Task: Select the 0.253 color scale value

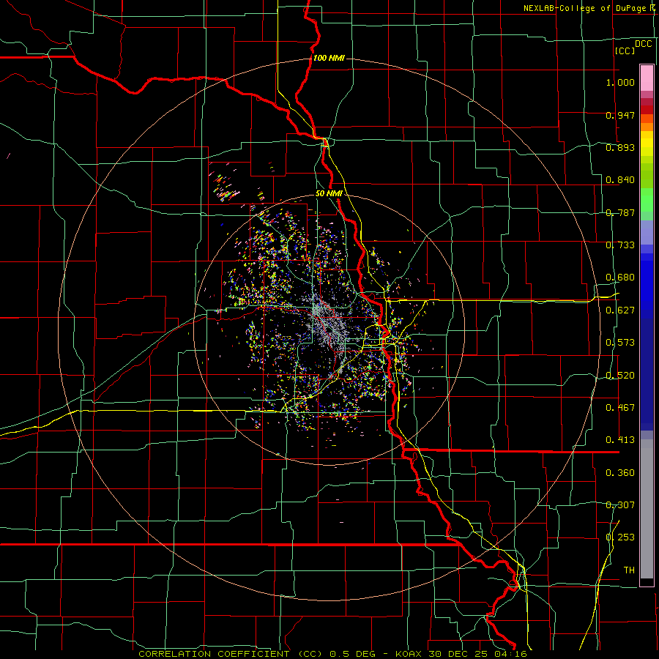Action: [620, 537]
